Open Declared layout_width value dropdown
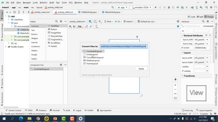 (x=207, y=40)
